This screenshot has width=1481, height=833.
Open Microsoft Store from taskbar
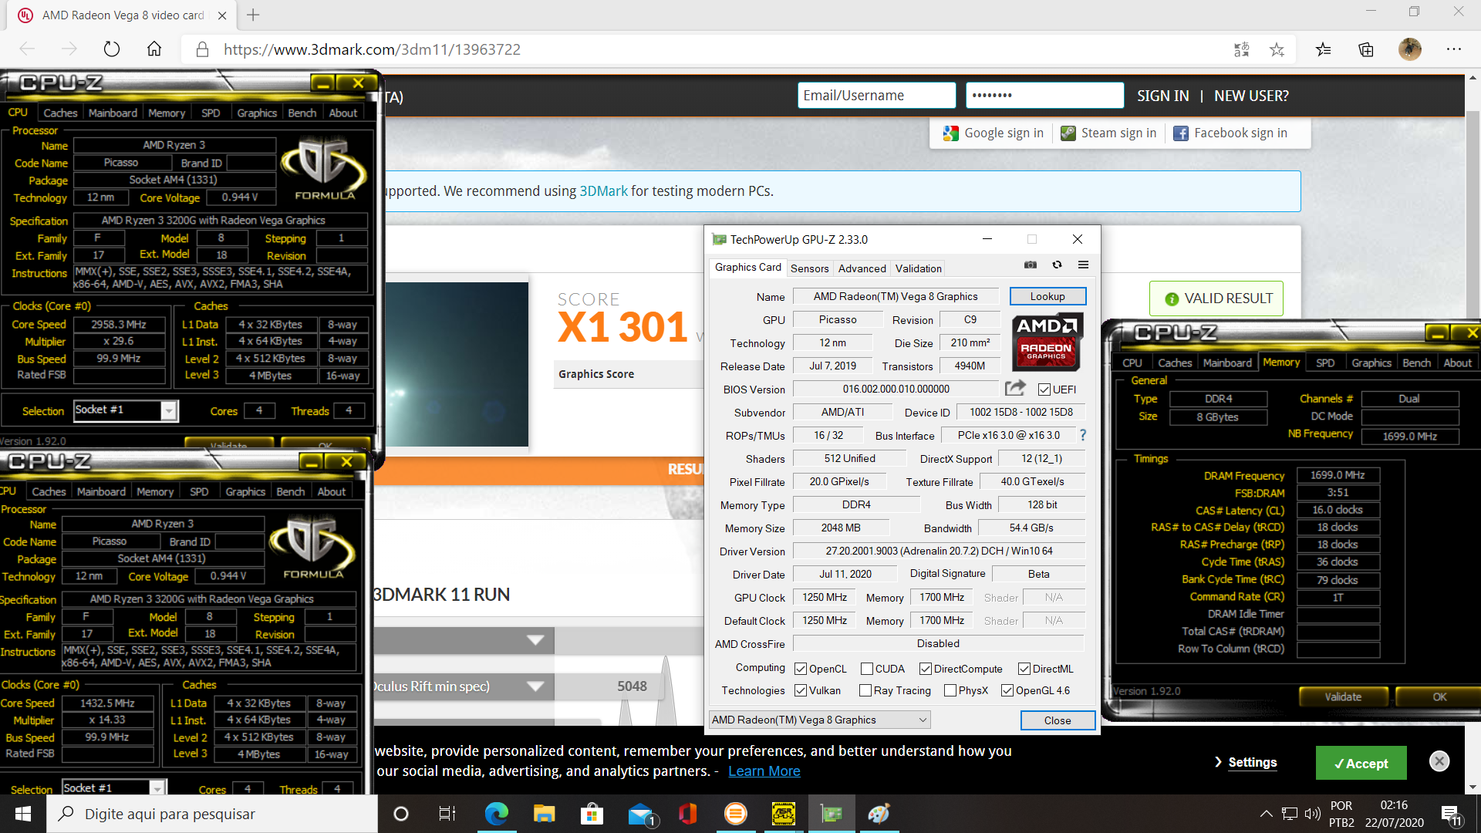point(592,814)
